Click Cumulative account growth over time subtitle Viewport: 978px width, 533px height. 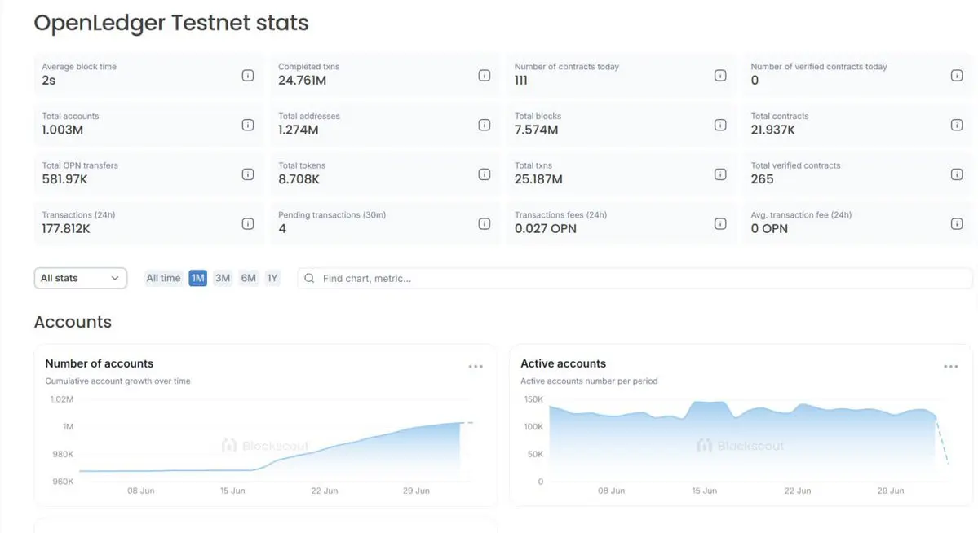tap(118, 381)
